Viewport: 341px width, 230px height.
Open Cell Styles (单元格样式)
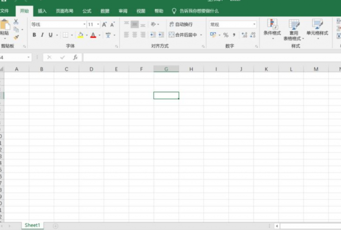click(x=317, y=30)
